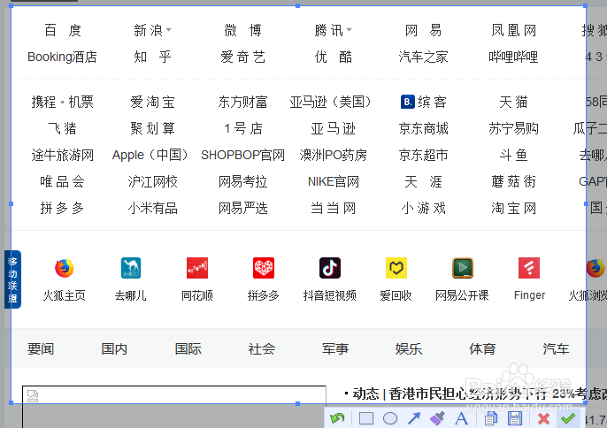Viewport: 607px width, 428px height.
Task: Open the 火狐主页 Firefox icon
Action: [x=65, y=268]
